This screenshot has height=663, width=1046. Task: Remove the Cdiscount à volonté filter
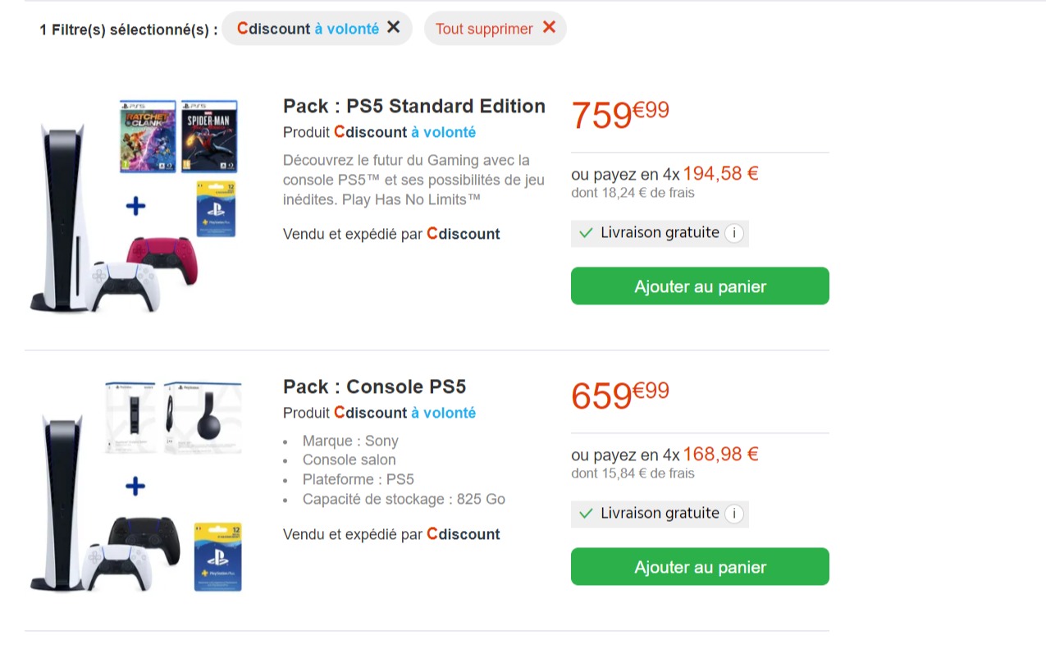coord(394,28)
